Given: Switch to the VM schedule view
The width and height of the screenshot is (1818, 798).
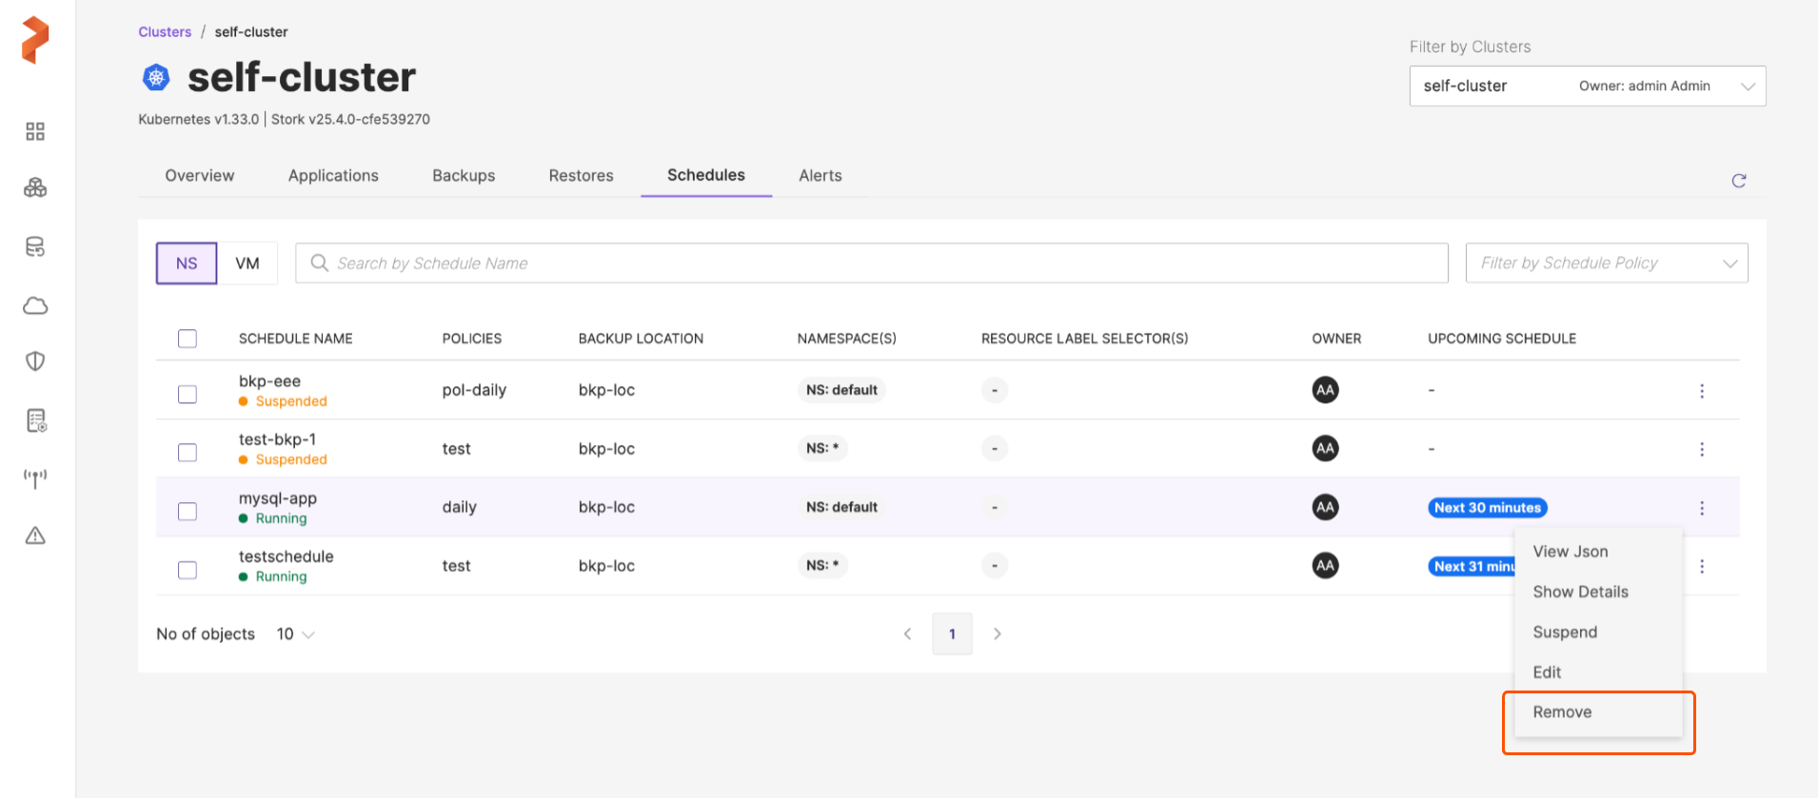Looking at the screenshot, I should (247, 263).
